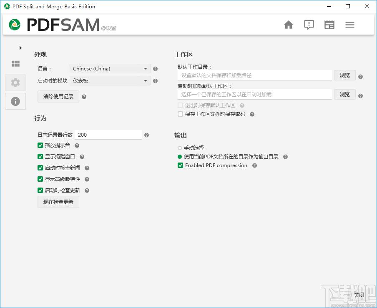Viewport: 377px width, 308px height.
Task: Show help for the 语言 setting
Action: coord(155,69)
